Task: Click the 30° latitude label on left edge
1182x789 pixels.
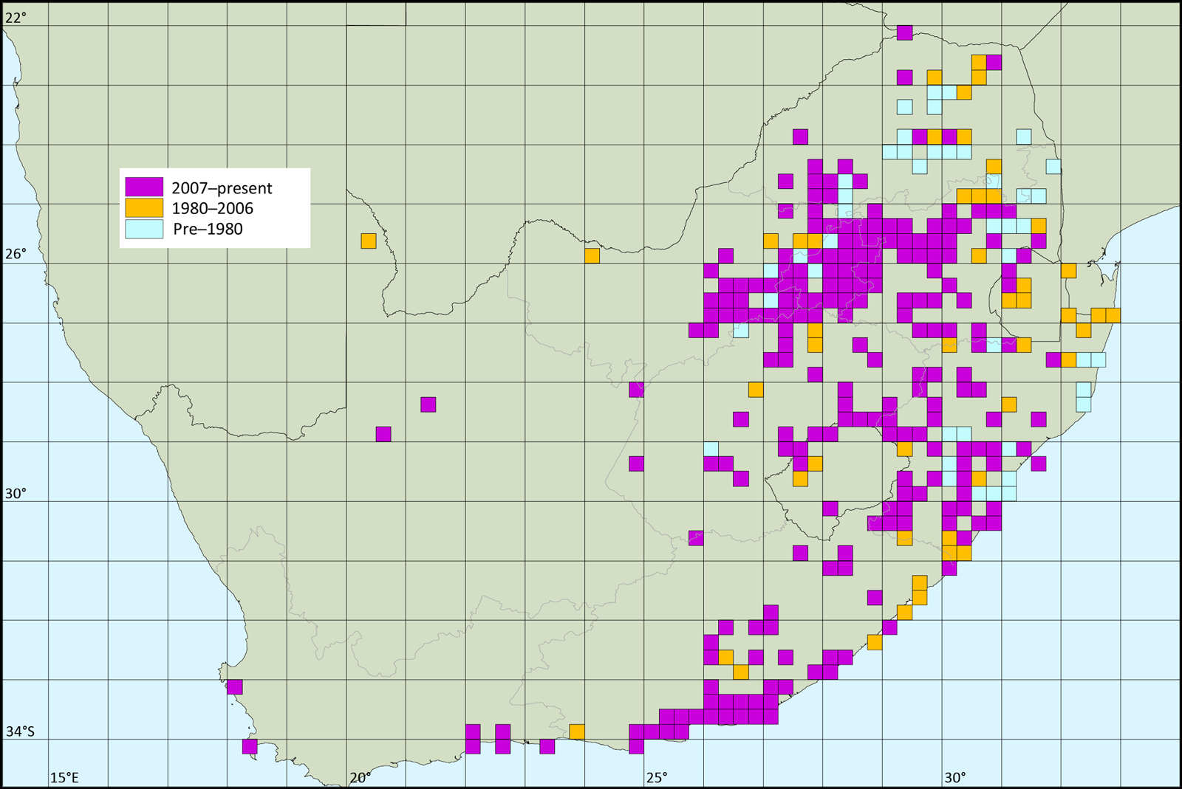Action: pyautogui.click(x=16, y=494)
